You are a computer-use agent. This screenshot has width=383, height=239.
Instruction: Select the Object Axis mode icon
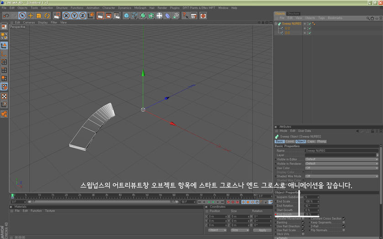tap(4, 54)
